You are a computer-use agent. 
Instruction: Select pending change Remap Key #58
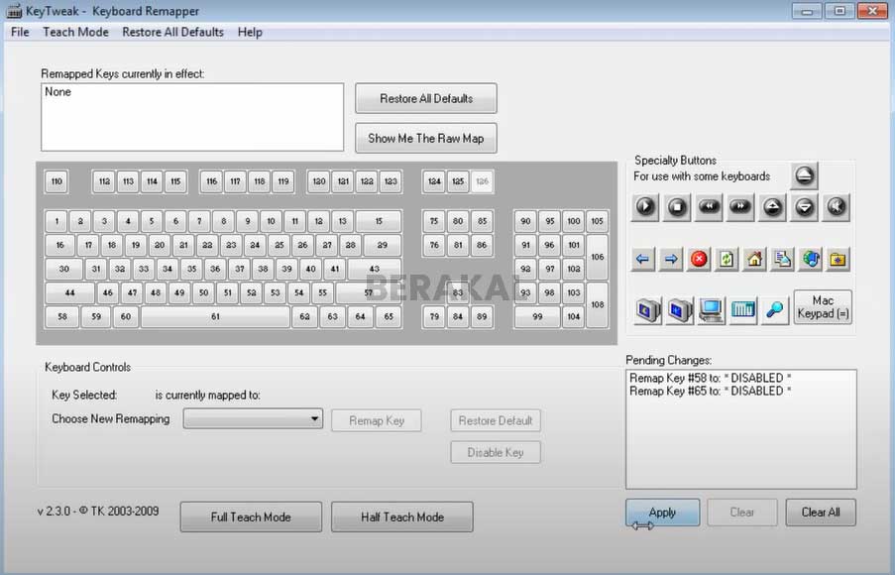[710, 378]
